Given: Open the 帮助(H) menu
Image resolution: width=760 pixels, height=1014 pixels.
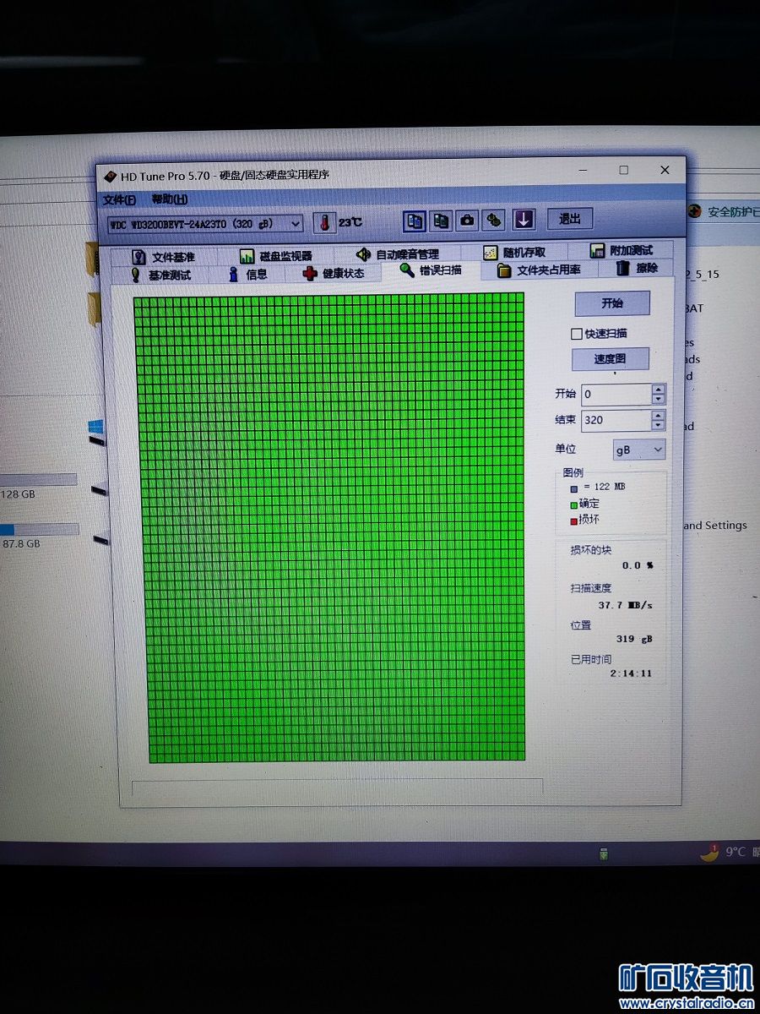Looking at the screenshot, I should pos(170,199).
